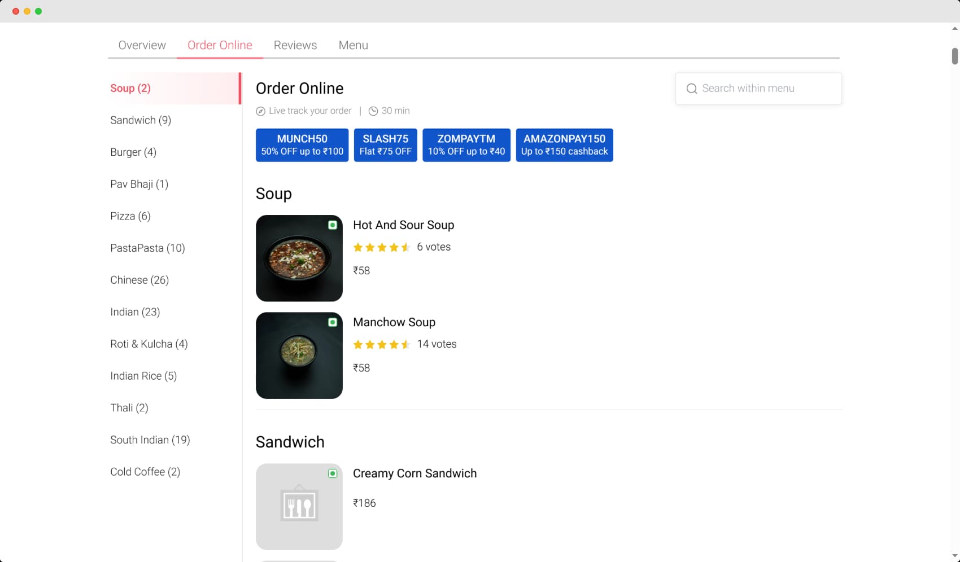
Task: Select Soup (2) category
Action: click(x=174, y=88)
